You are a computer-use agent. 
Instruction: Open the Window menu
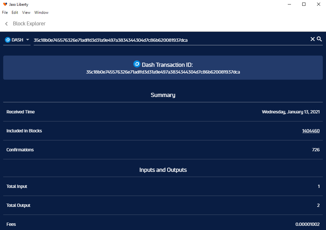click(41, 13)
